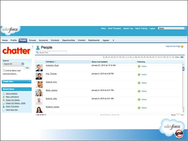Select the People tab
Image resolution: width=188 pixels, height=141 pixels.
[x=23, y=40]
